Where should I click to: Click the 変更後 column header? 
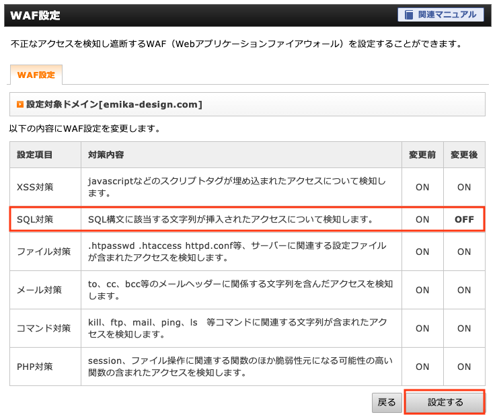pos(464,155)
